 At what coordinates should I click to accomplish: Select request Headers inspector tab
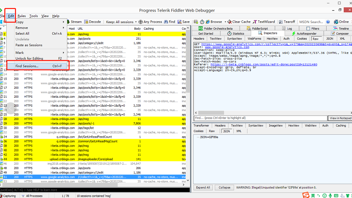[199, 39]
